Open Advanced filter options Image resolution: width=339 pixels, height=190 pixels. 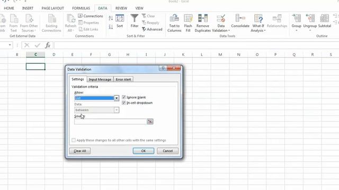click(x=152, y=29)
